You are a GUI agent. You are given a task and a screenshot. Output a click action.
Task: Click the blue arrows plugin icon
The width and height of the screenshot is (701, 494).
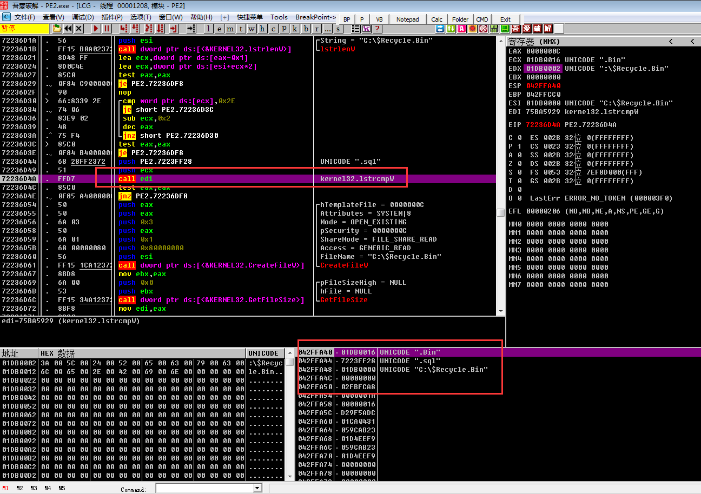click(x=440, y=29)
